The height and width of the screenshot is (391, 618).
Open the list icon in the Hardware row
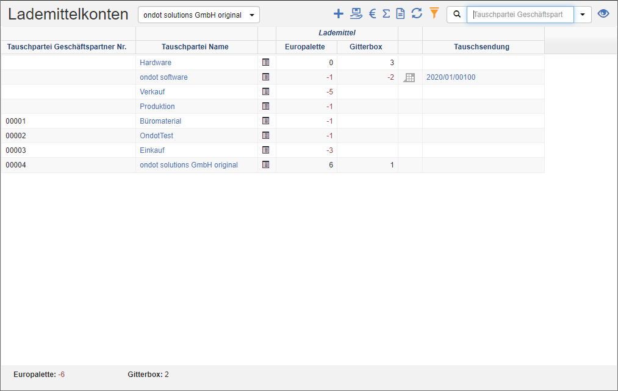(265, 62)
